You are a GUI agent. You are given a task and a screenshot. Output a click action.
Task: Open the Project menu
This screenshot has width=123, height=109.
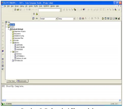(17, 6)
